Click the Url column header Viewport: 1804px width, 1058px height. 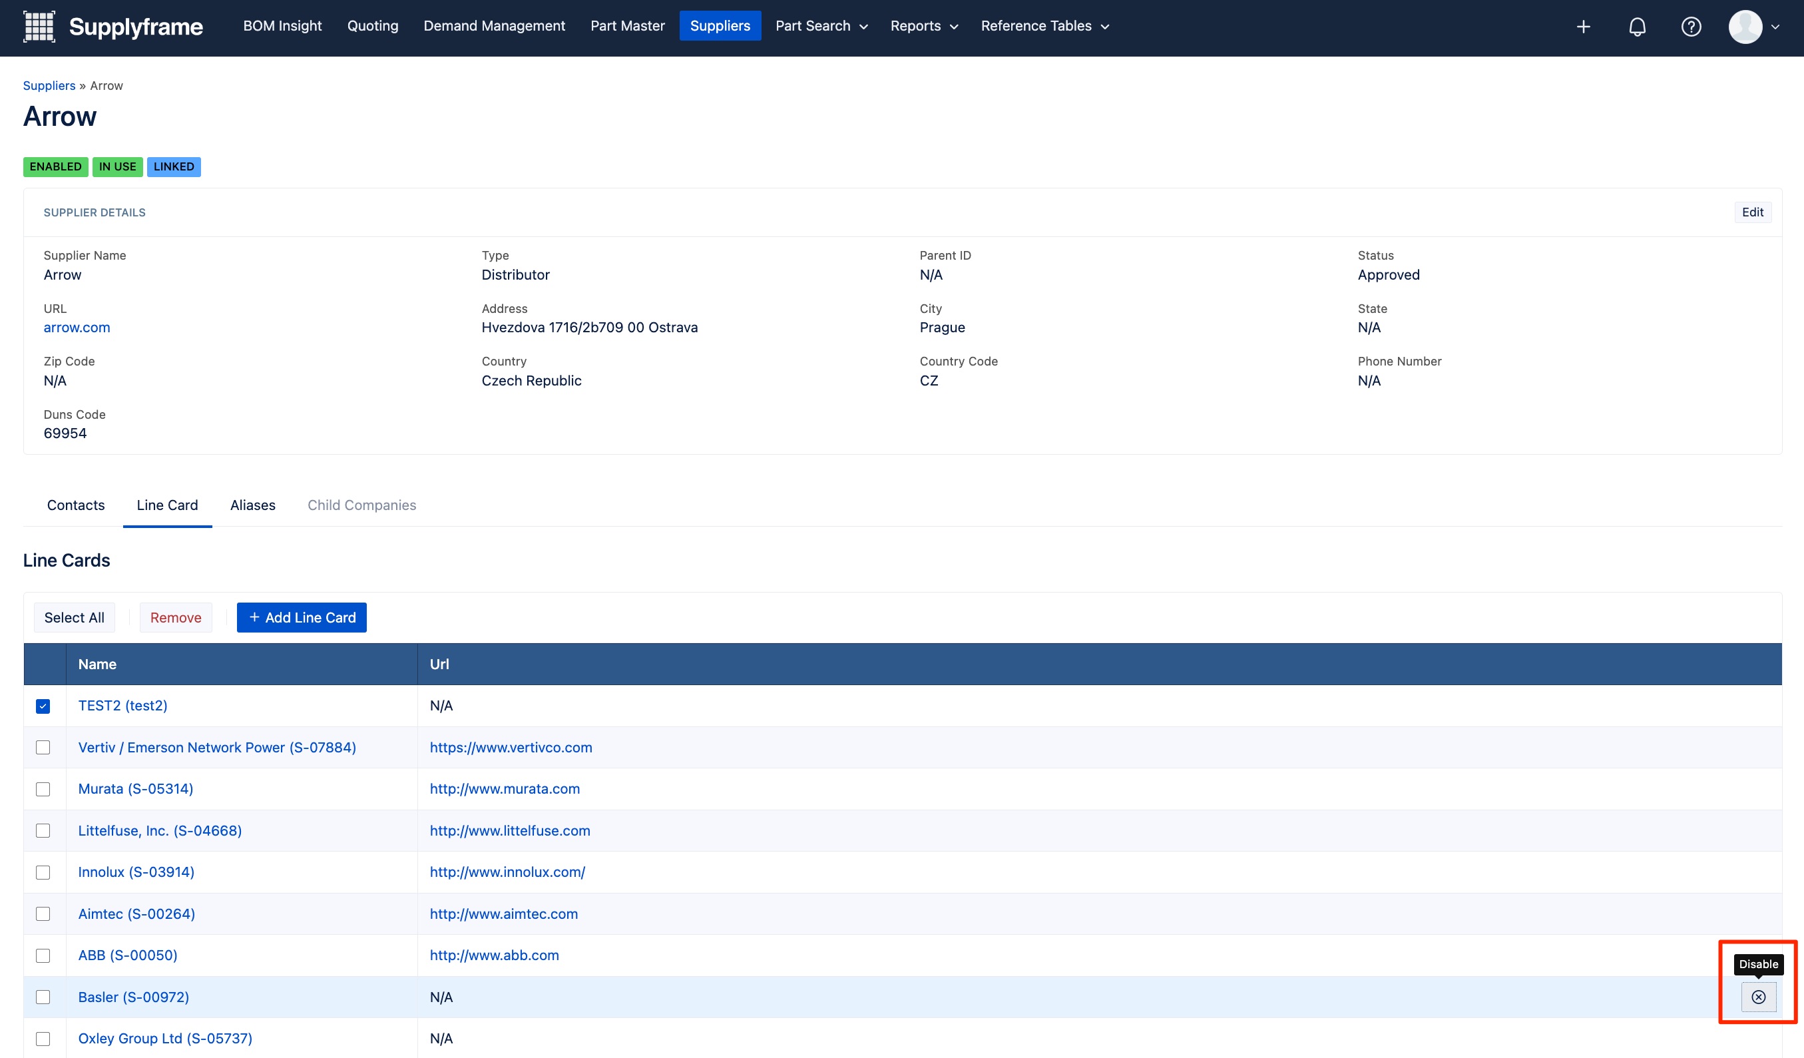pyautogui.click(x=1100, y=664)
